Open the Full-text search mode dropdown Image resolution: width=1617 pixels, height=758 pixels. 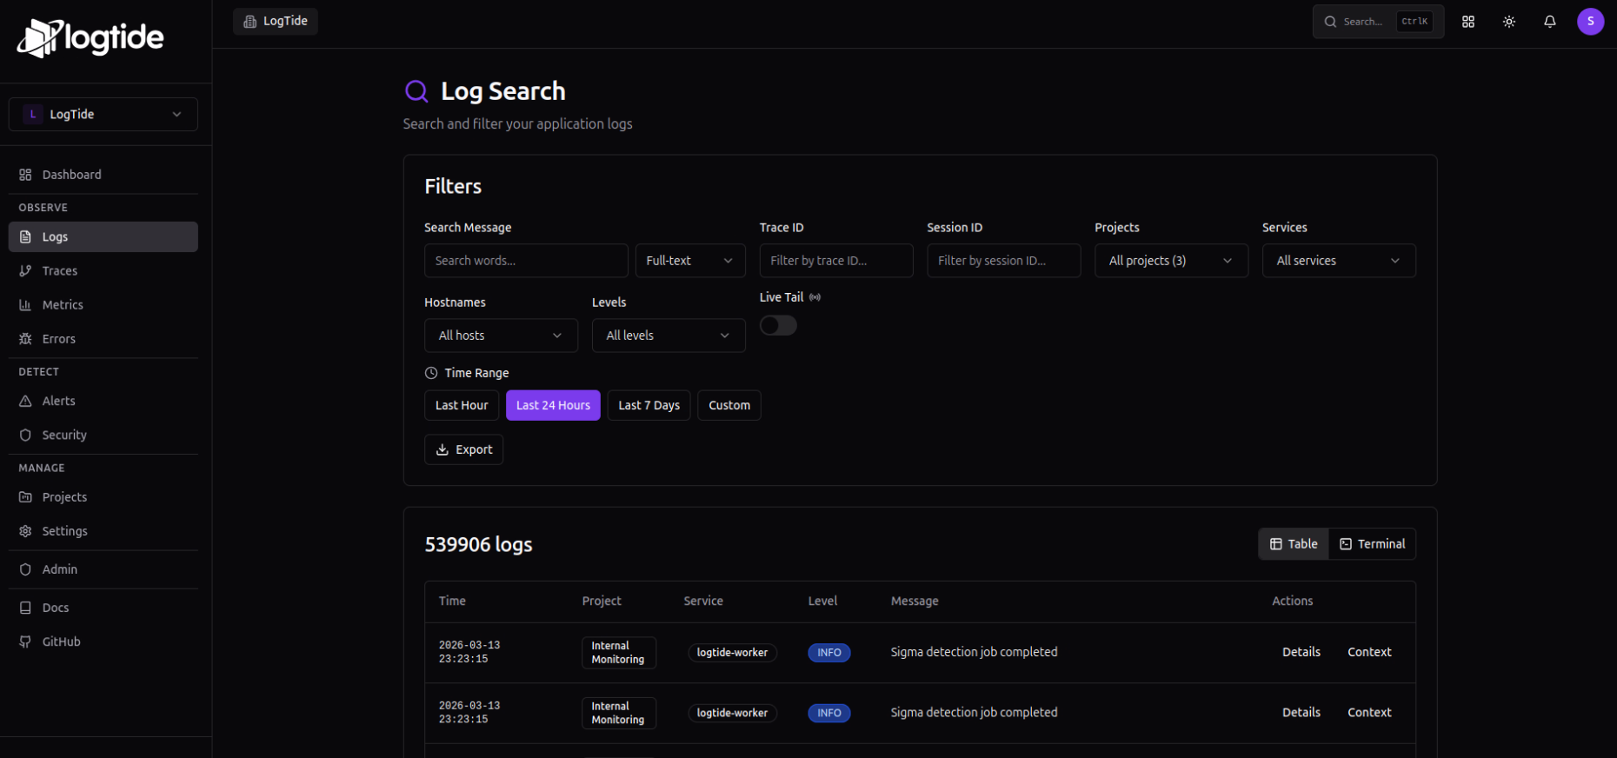pos(690,261)
